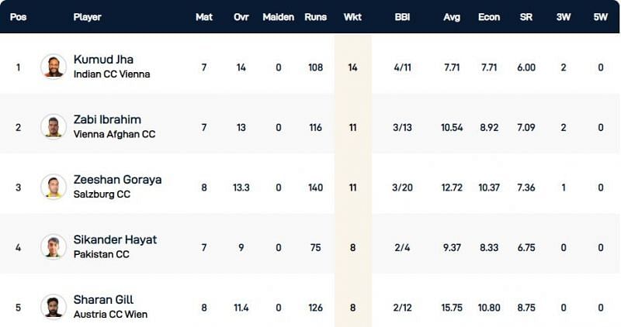Viewport: 621px width, 327px height.
Task: Click the Player column header
Action: coord(88,17)
